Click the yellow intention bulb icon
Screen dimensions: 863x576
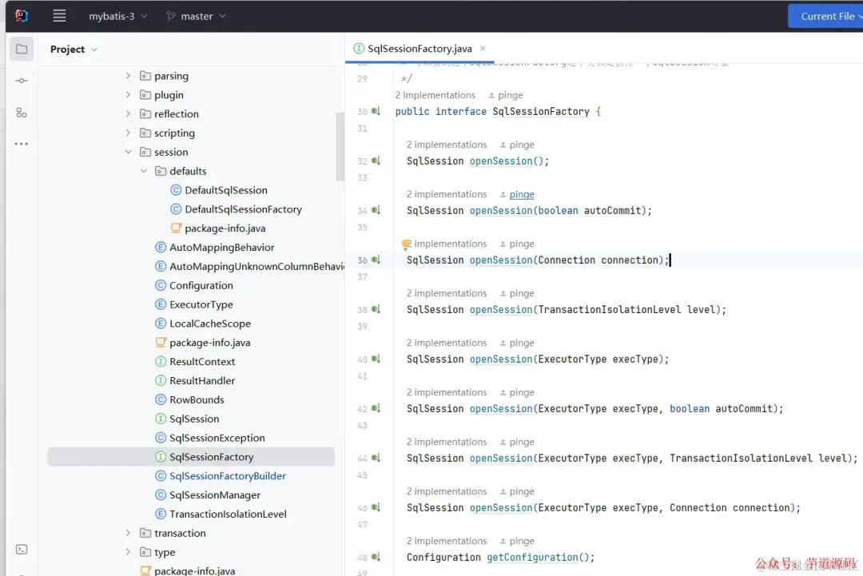coord(406,244)
